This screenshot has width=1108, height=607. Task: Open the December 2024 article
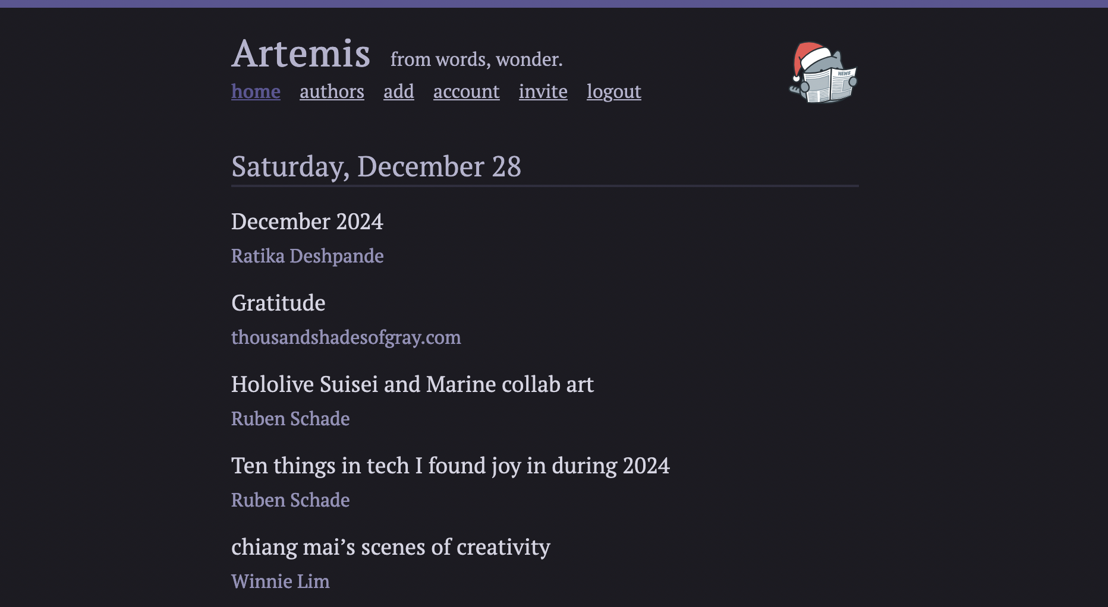pos(307,222)
